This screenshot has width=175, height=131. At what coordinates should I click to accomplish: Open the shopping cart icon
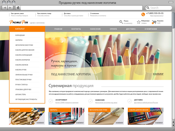[154, 22]
